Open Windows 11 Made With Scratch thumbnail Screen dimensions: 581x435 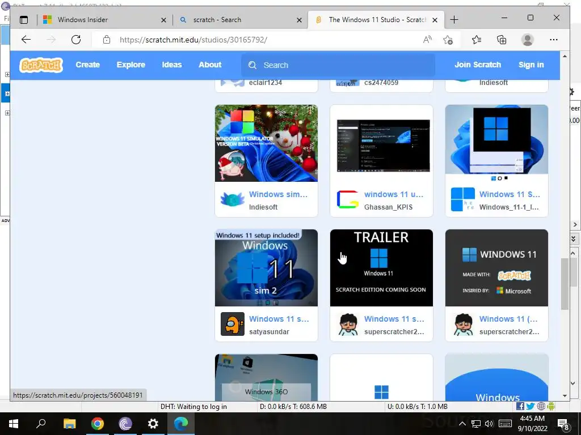coord(496,268)
